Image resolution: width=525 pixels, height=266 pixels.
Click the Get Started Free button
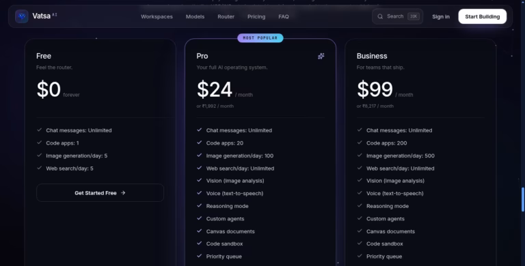(100, 193)
